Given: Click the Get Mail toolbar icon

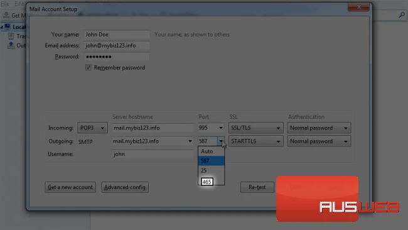Looking at the screenshot, I should point(6,15).
